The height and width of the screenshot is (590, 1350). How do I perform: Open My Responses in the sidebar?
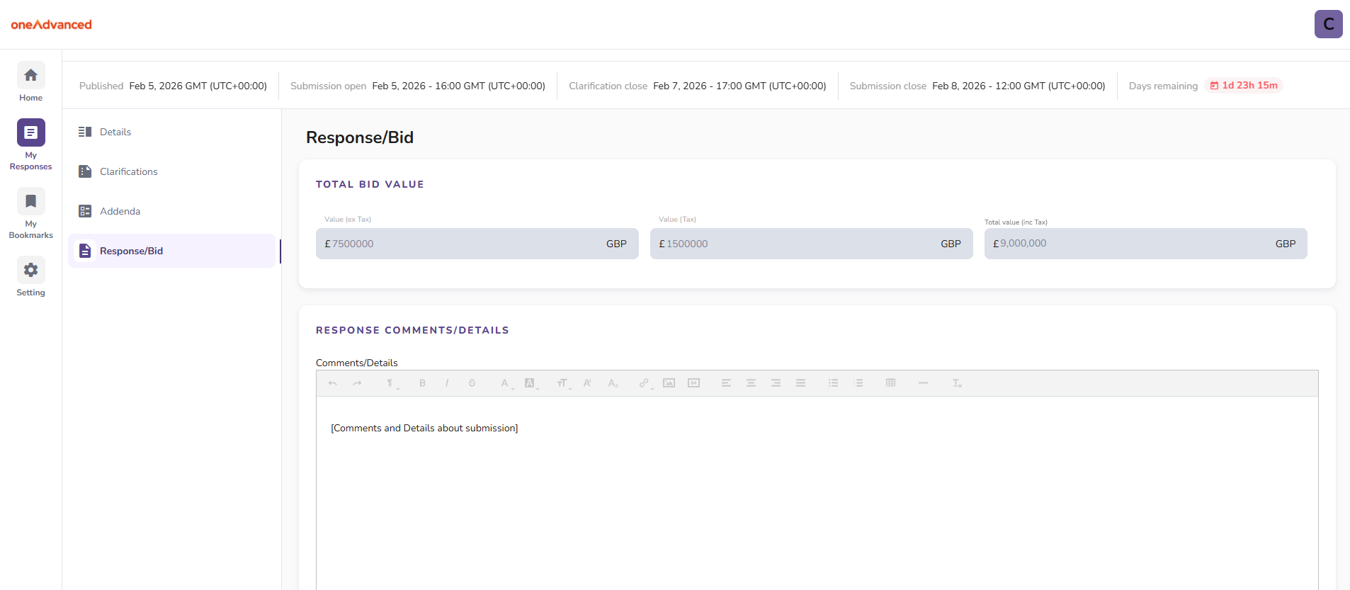pyautogui.click(x=30, y=144)
